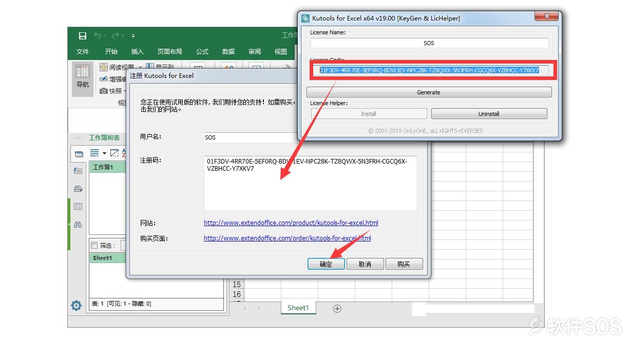Screen dimensions: 631x341
Task: Open the 审阅 ribbon tab
Action: [x=255, y=52]
